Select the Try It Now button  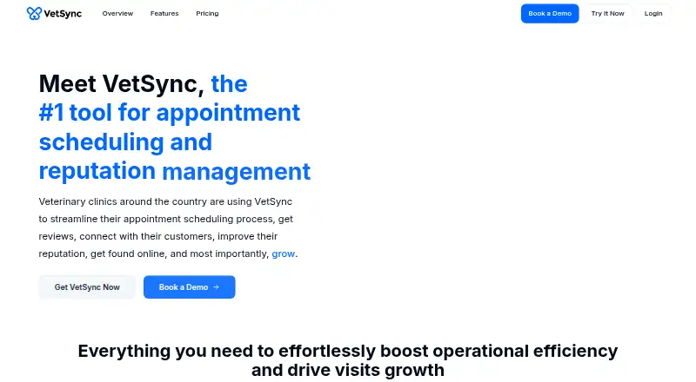(x=607, y=13)
